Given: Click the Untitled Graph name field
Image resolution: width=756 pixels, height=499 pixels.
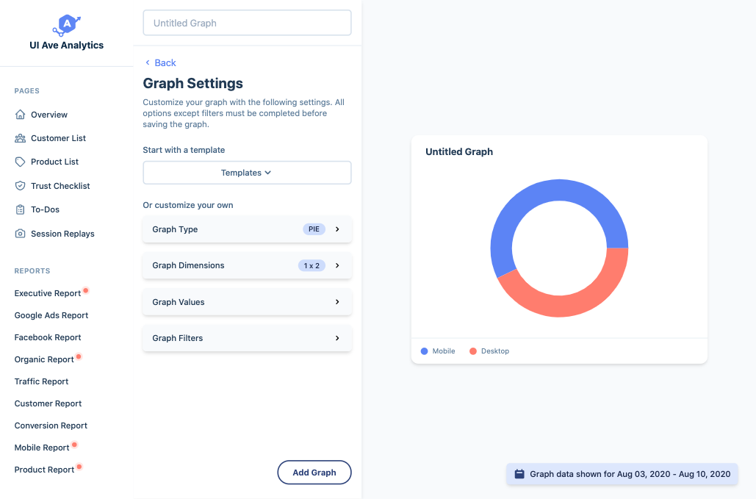Looking at the screenshot, I should (x=247, y=23).
